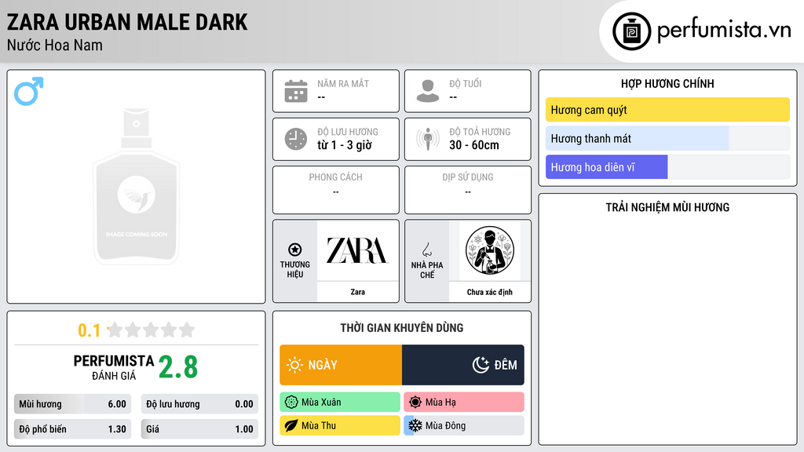The width and height of the screenshot is (804, 452).
Task: Click the first rating star
Action: 115,330
